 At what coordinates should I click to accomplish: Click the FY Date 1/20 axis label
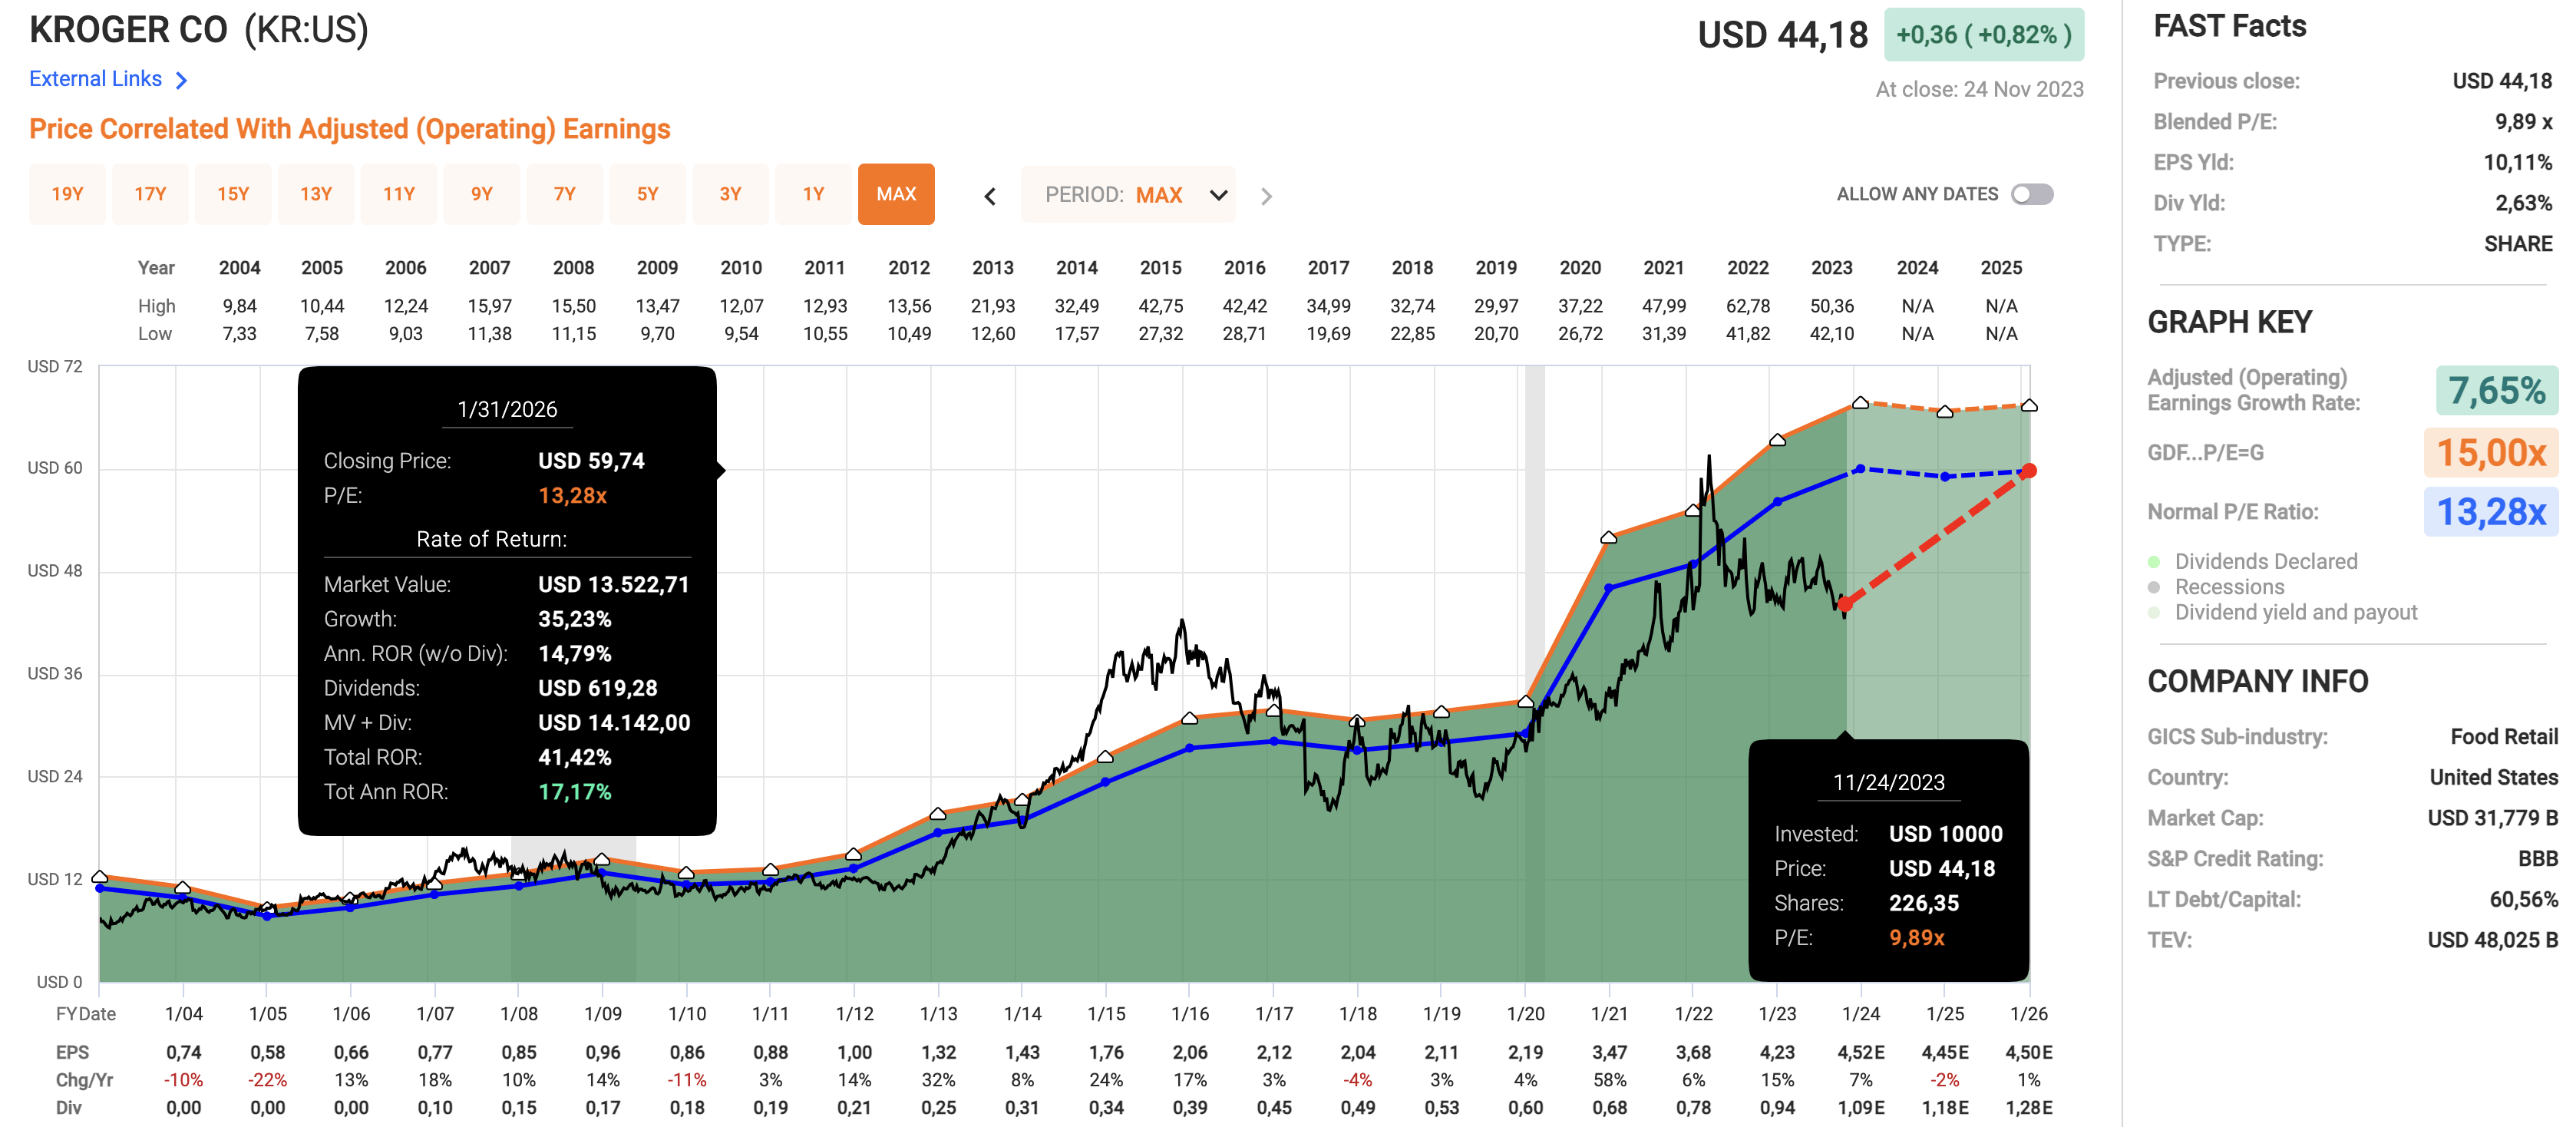(1526, 1014)
